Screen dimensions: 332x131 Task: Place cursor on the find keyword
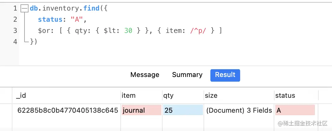pyautogui.click(x=91, y=8)
